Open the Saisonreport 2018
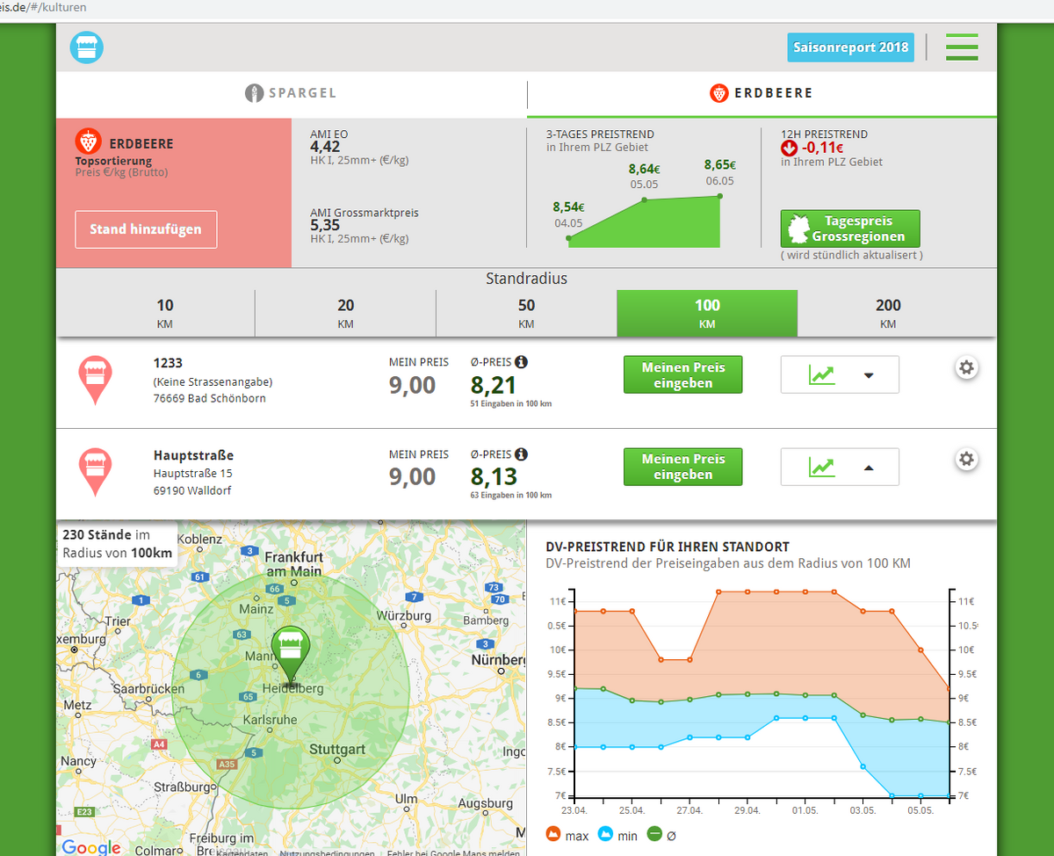Screen dimensions: 1054x856 coord(850,47)
